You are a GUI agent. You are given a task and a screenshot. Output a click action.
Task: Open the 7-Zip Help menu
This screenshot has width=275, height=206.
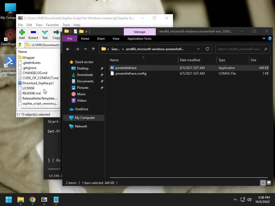coord(77,25)
